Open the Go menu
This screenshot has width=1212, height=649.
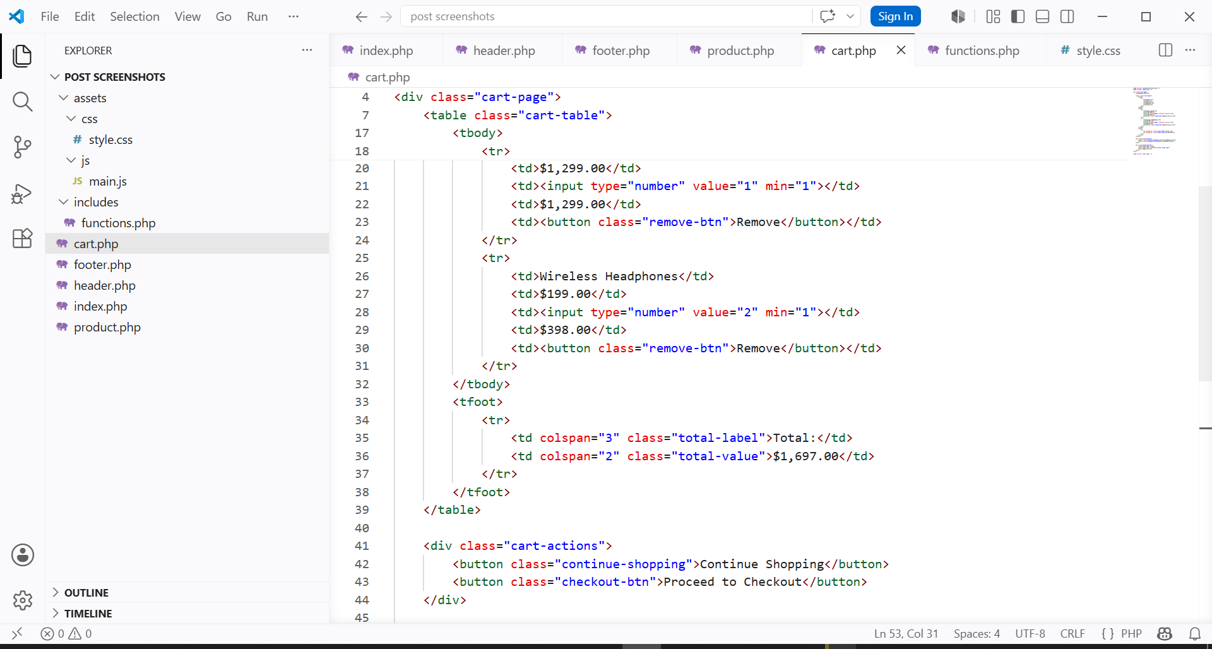click(223, 16)
